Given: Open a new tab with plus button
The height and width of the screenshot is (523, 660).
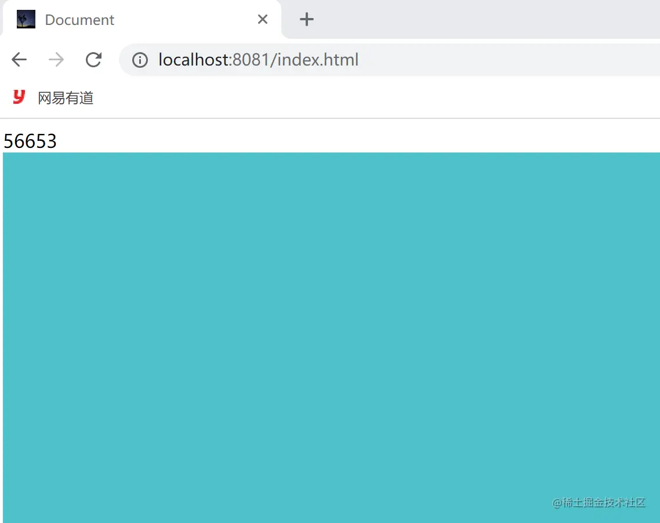Looking at the screenshot, I should (306, 19).
